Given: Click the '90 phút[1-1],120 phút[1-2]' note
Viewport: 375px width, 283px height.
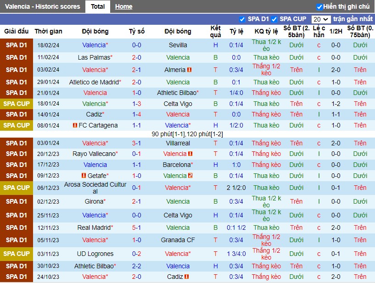Looking at the screenshot, I should [187, 134].
